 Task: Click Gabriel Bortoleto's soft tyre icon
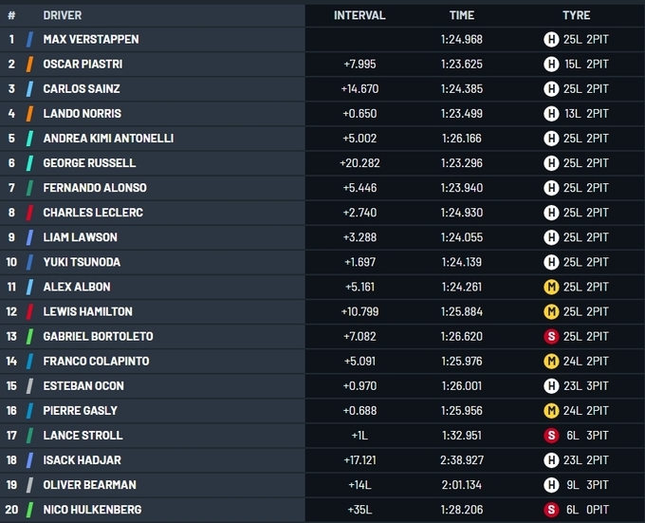click(x=549, y=336)
